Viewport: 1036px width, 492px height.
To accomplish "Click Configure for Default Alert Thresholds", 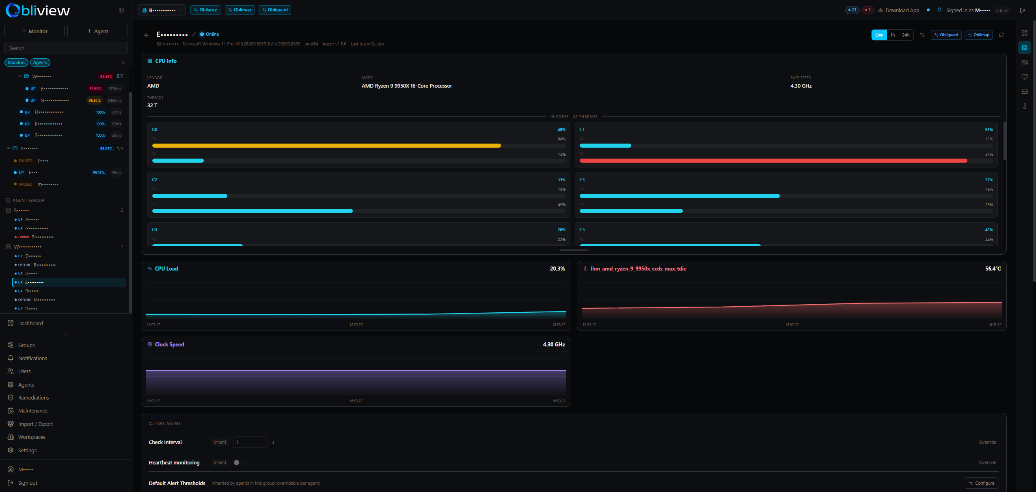I will click(x=981, y=483).
